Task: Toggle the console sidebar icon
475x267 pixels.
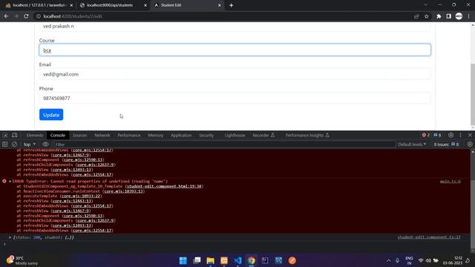Action: click(5, 145)
